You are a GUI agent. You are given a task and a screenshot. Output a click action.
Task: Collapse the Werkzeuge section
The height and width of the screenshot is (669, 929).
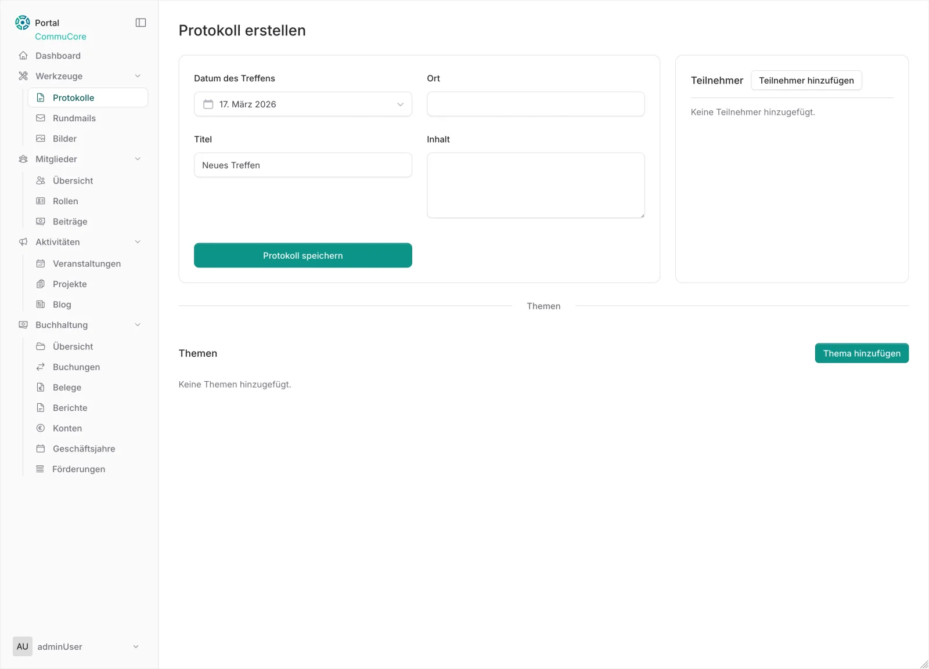[138, 76]
